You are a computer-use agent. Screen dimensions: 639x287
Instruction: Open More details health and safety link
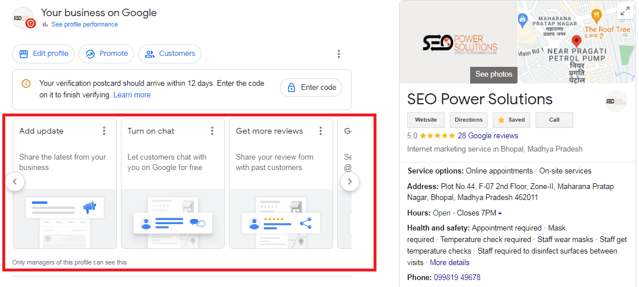449,263
